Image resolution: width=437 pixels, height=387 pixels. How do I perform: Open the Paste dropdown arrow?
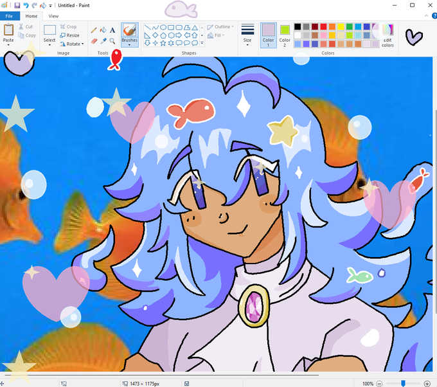(x=8, y=45)
